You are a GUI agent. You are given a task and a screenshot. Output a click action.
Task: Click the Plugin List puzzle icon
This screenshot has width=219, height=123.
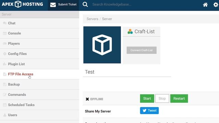click(5, 64)
